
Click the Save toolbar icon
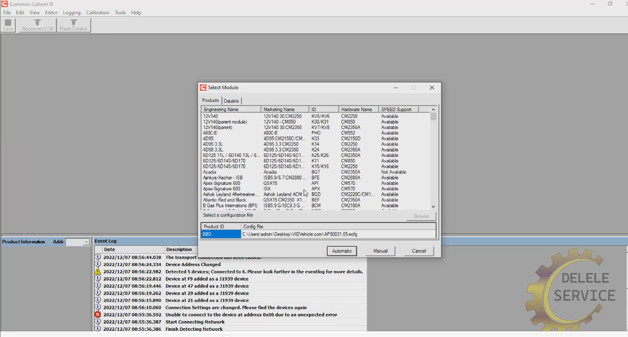tap(8, 25)
